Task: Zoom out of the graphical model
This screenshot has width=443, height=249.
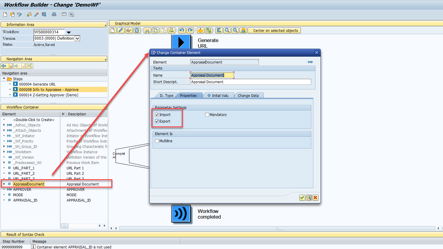Action: 235,30
